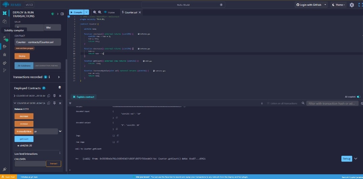Call the increaseByValue function button
The height and width of the screenshot is (179, 363).
pyautogui.click(x=24, y=132)
